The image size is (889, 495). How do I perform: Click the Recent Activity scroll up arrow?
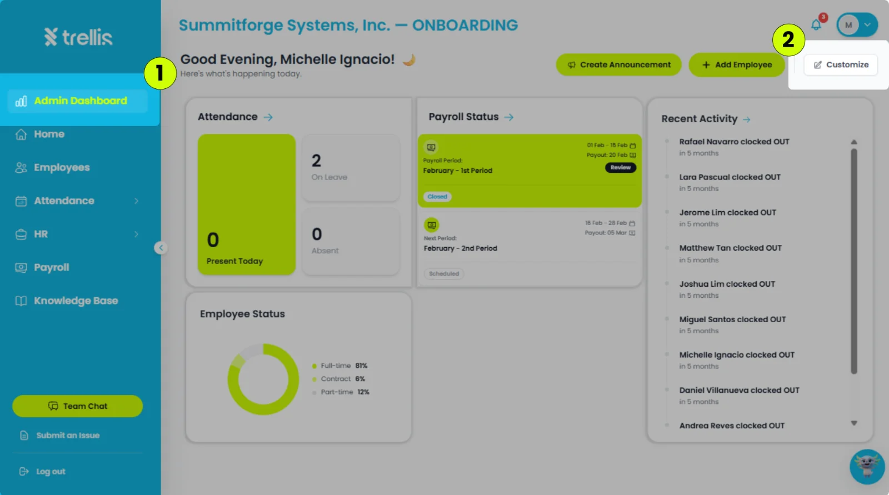click(x=854, y=142)
